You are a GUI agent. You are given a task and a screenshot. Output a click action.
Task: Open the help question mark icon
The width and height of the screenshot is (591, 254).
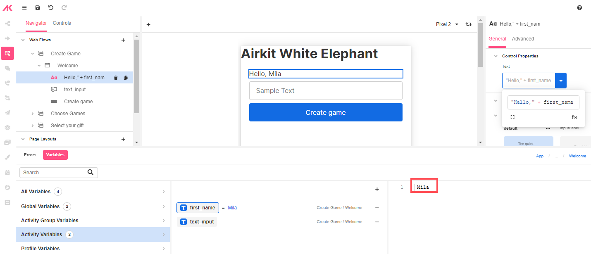pyautogui.click(x=579, y=8)
